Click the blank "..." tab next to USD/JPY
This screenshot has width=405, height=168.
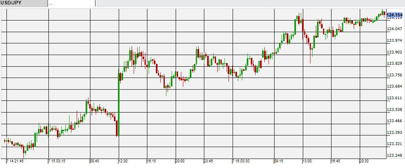(71, 3)
